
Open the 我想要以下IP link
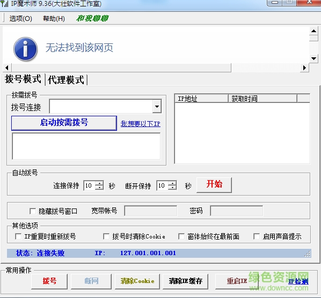pyautogui.click(x=141, y=124)
